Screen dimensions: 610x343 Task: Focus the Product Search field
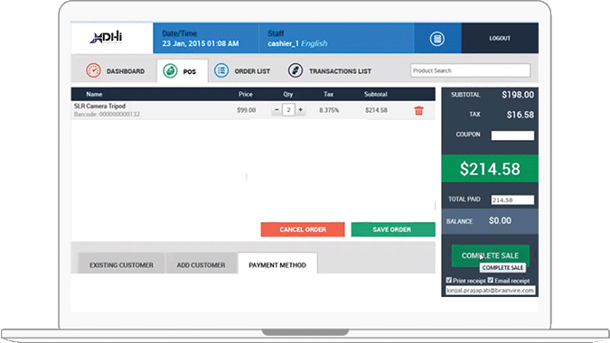click(470, 70)
